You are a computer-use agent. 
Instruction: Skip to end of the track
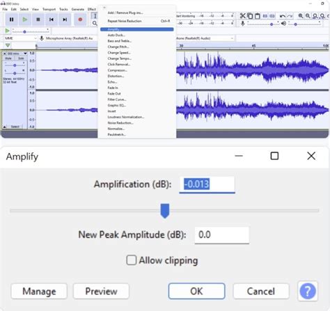pos(65,19)
